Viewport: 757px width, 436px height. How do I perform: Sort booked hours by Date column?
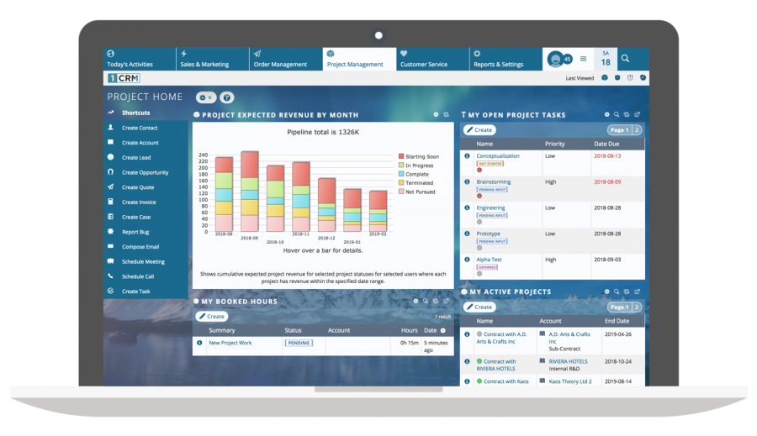[430, 330]
